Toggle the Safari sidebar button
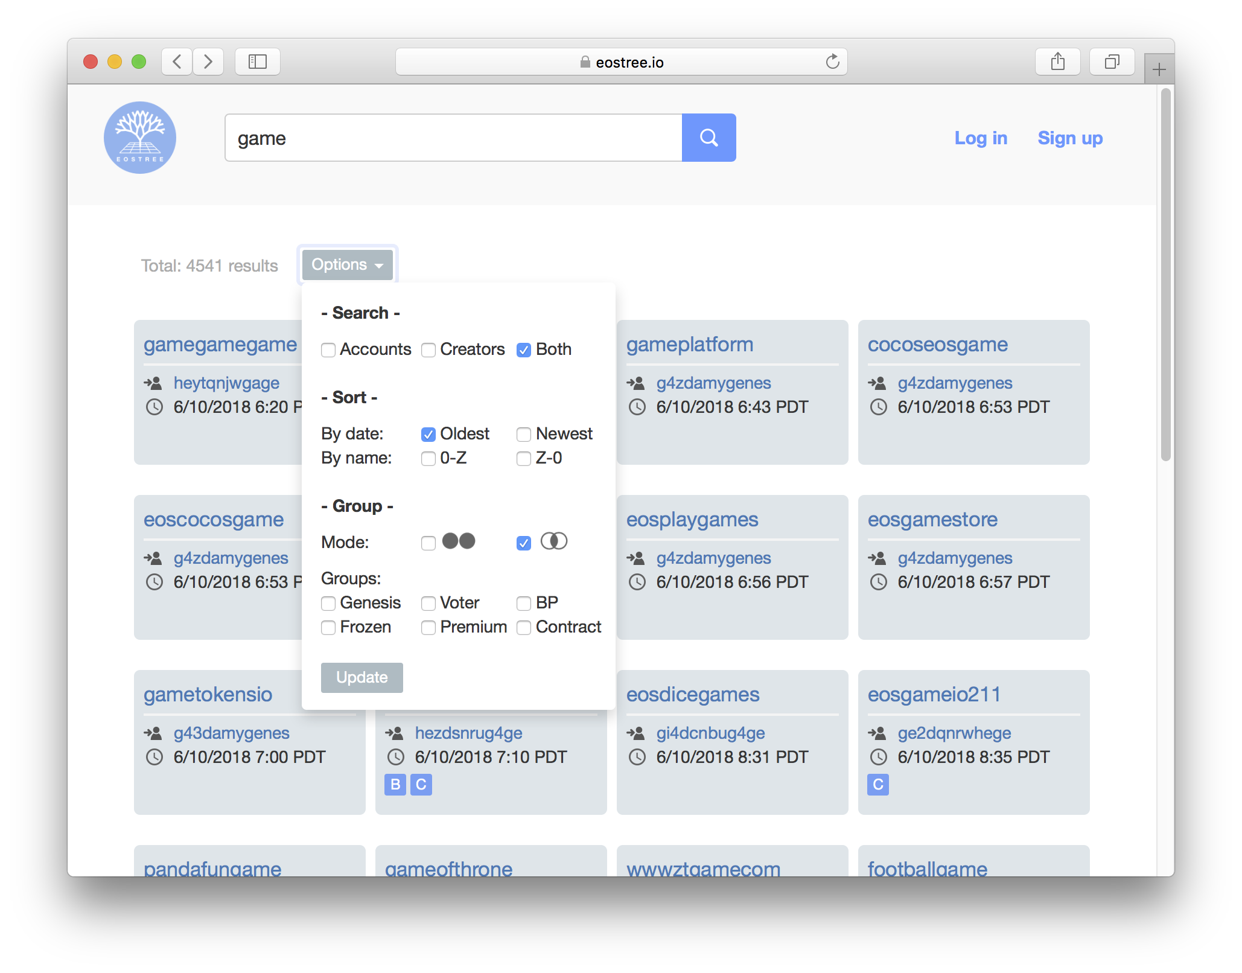 (258, 62)
